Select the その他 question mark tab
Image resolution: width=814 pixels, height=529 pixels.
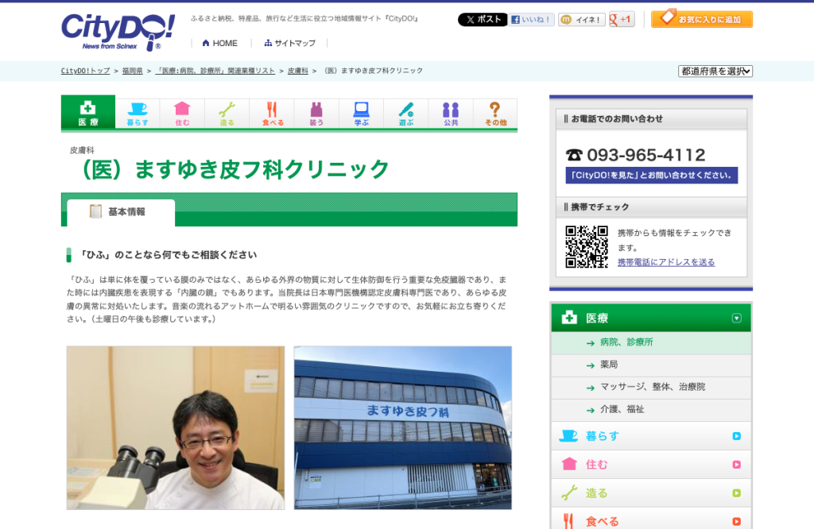pyautogui.click(x=495, y=114)
